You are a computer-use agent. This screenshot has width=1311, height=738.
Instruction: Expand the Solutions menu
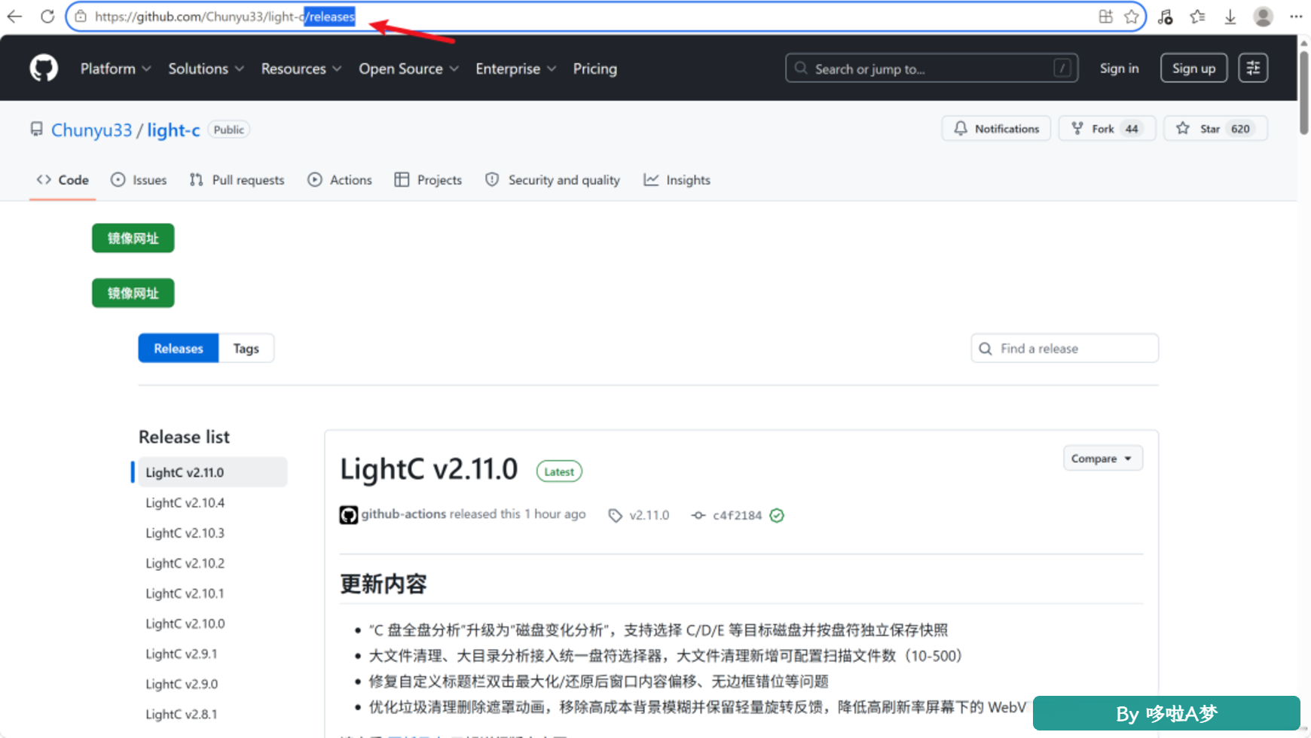(206, 69)
